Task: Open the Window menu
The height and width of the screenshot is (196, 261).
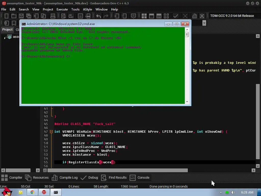Action: [101, 9]
